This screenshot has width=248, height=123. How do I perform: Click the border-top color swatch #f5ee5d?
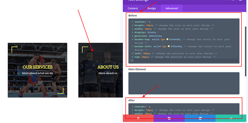(167, 39)
